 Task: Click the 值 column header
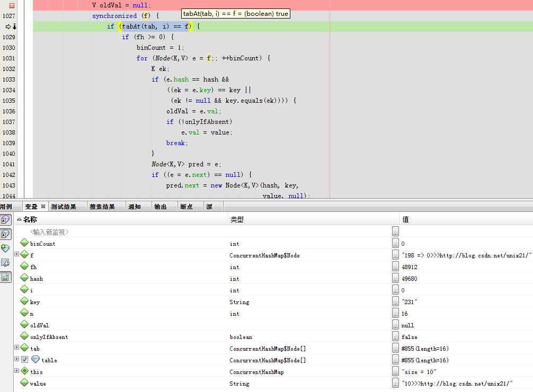point(466,219)
